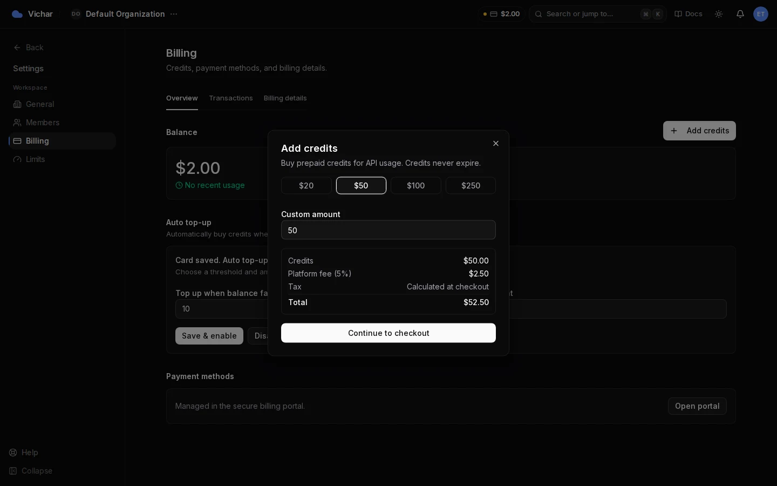Collapse the sidebar
This screenshot has width=777, height=486.
tap(31, 471)
